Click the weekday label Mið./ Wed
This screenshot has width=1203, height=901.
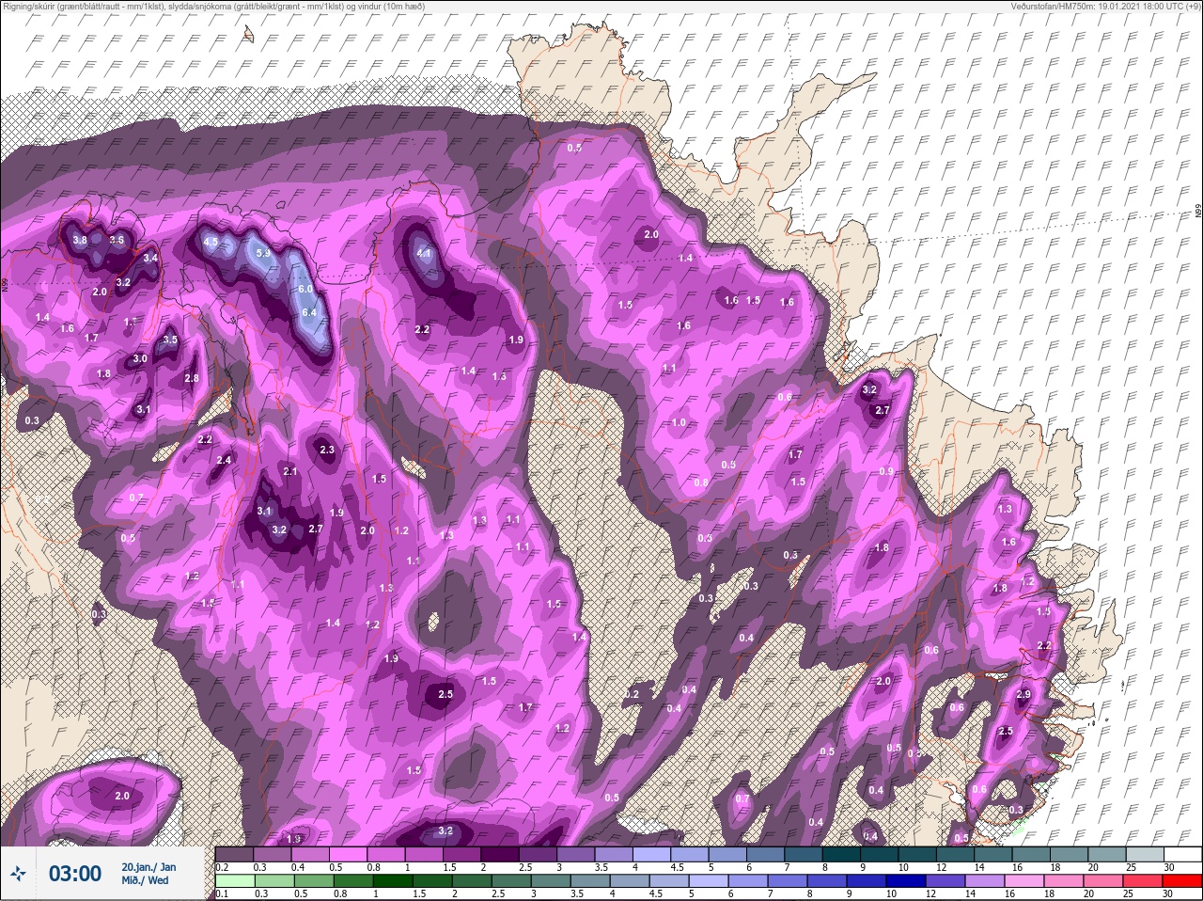tap(145, 881)
